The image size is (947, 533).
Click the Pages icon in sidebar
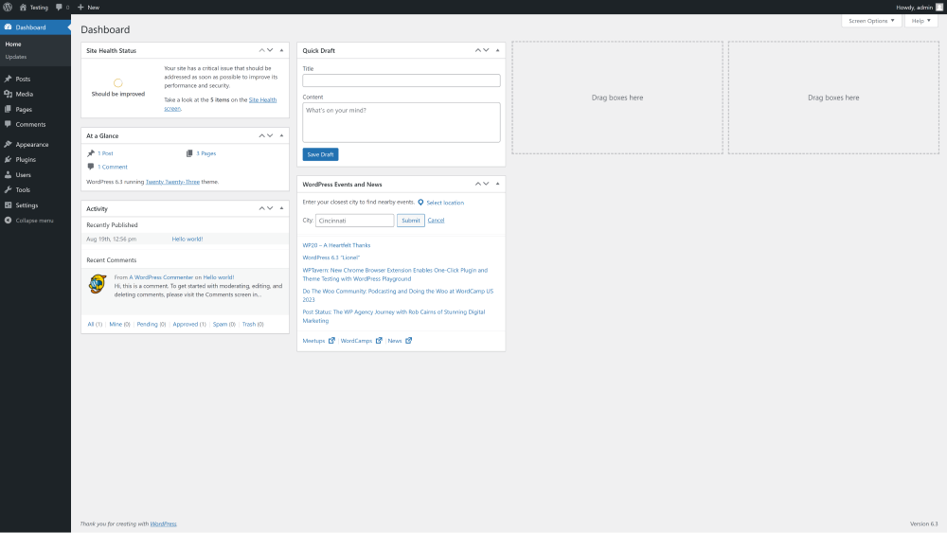pyautogui.click(x=8, y=109)
